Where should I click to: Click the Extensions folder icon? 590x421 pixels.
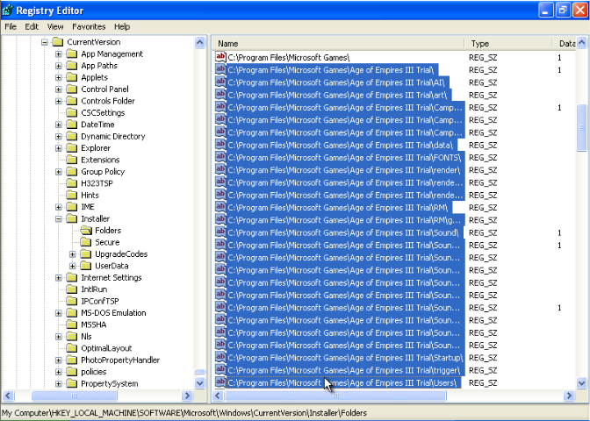point(71,160)
